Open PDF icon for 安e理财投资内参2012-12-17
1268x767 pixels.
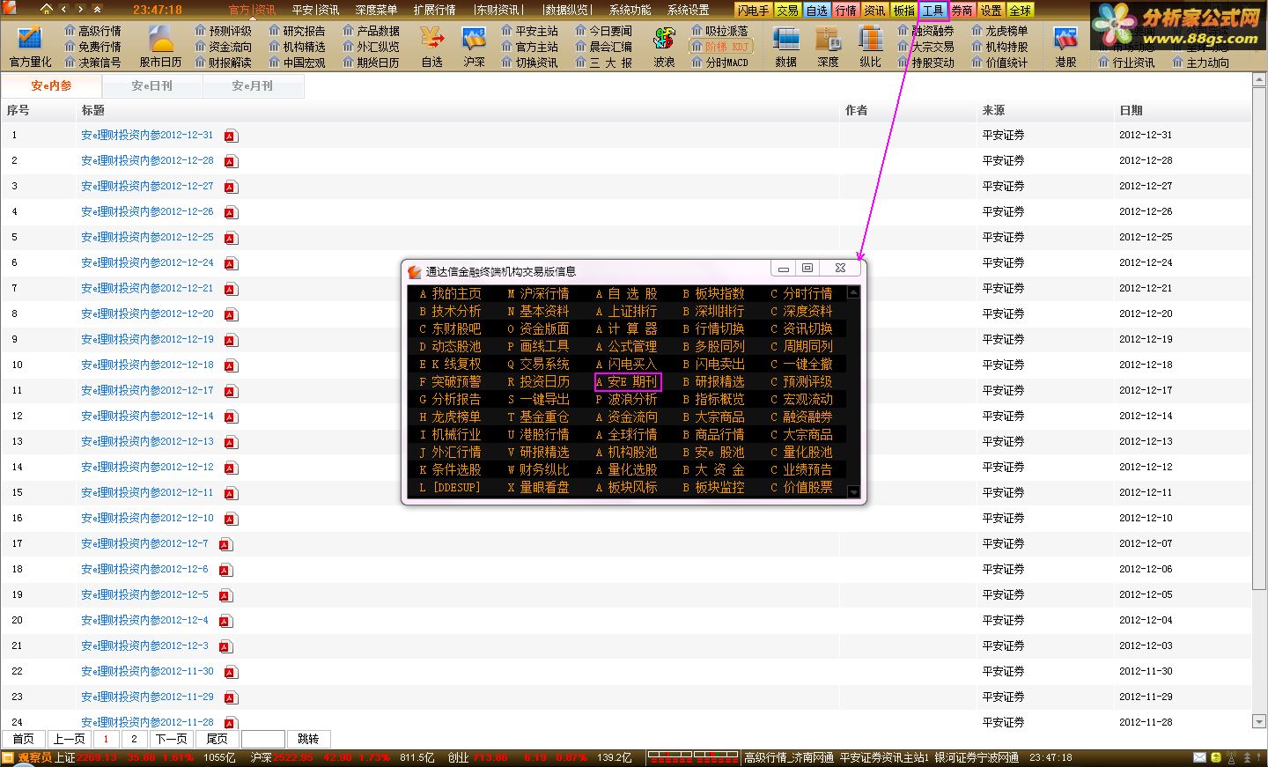[x=231, y=391]
